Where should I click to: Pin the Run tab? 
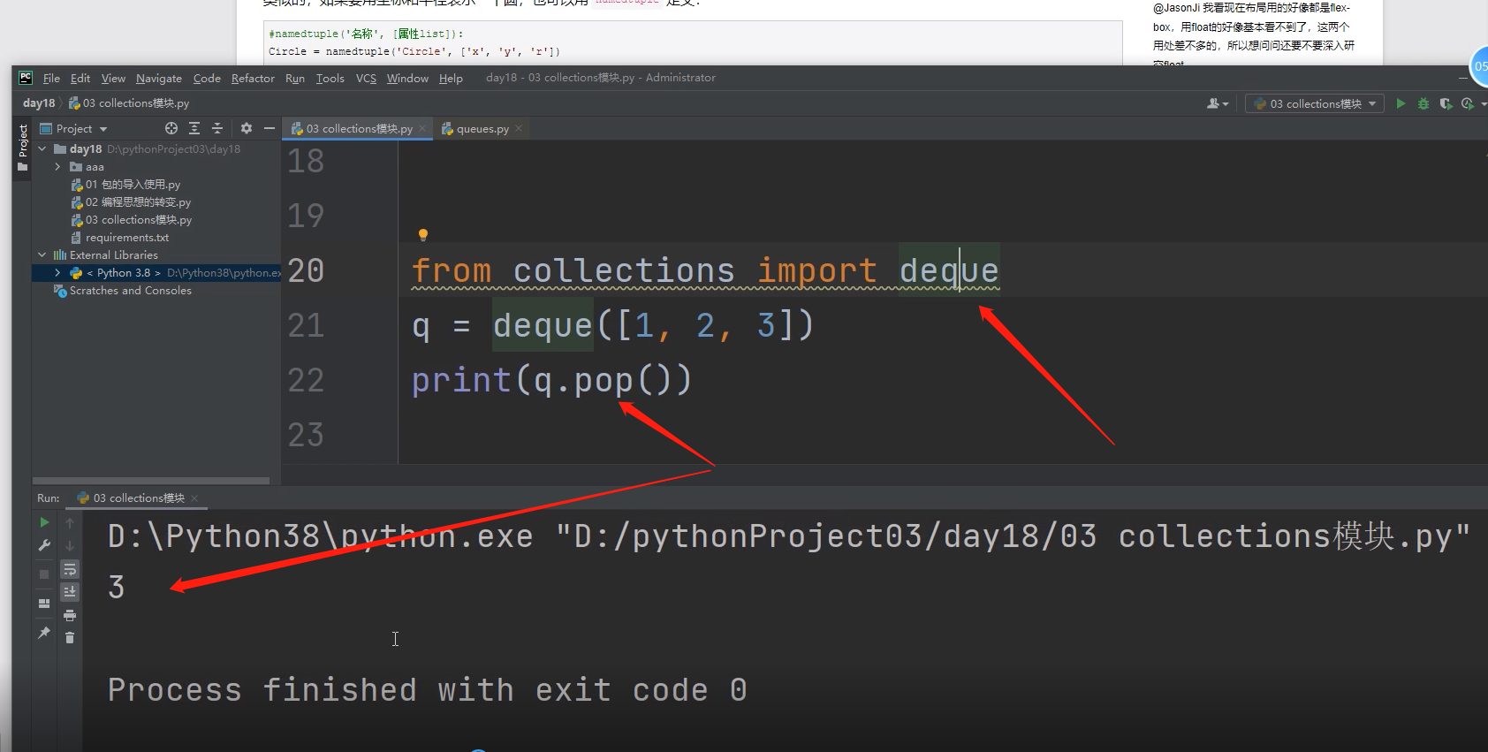click(44, 633)
